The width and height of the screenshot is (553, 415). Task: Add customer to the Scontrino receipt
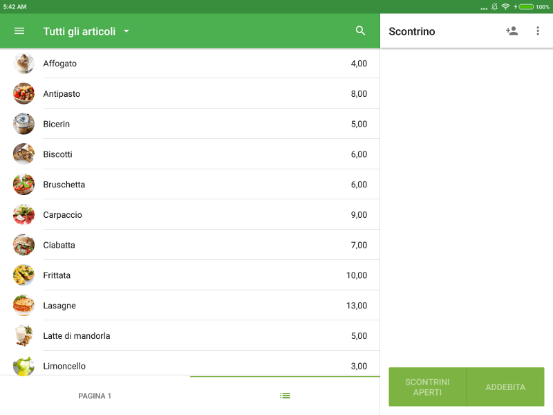tap(512, 31)
